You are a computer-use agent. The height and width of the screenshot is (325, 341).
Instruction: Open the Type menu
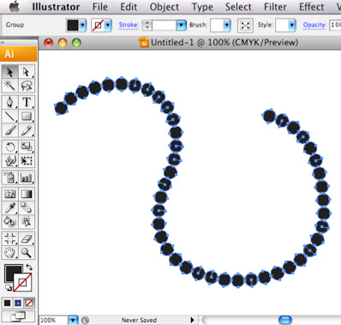click(202, 7)
